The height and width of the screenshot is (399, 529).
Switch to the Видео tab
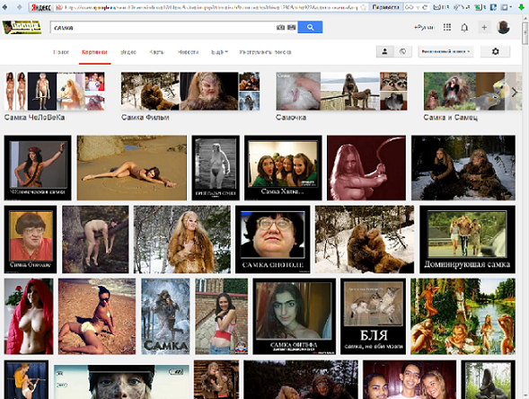pos(128,52)
